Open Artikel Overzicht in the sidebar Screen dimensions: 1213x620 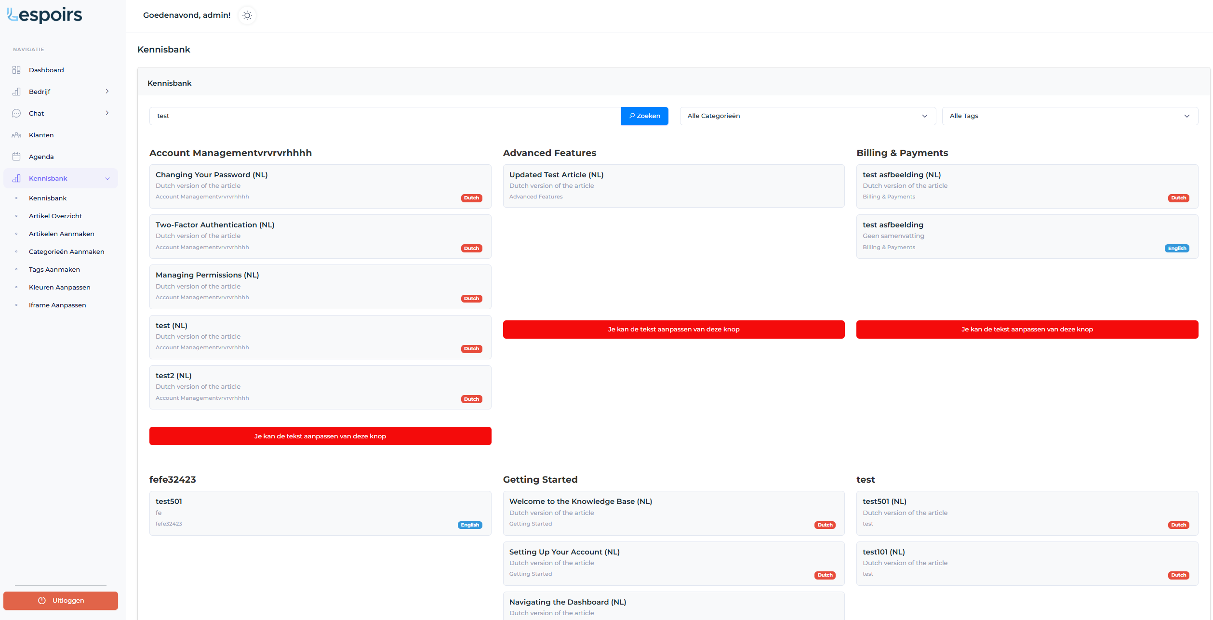tap(55, 216)
